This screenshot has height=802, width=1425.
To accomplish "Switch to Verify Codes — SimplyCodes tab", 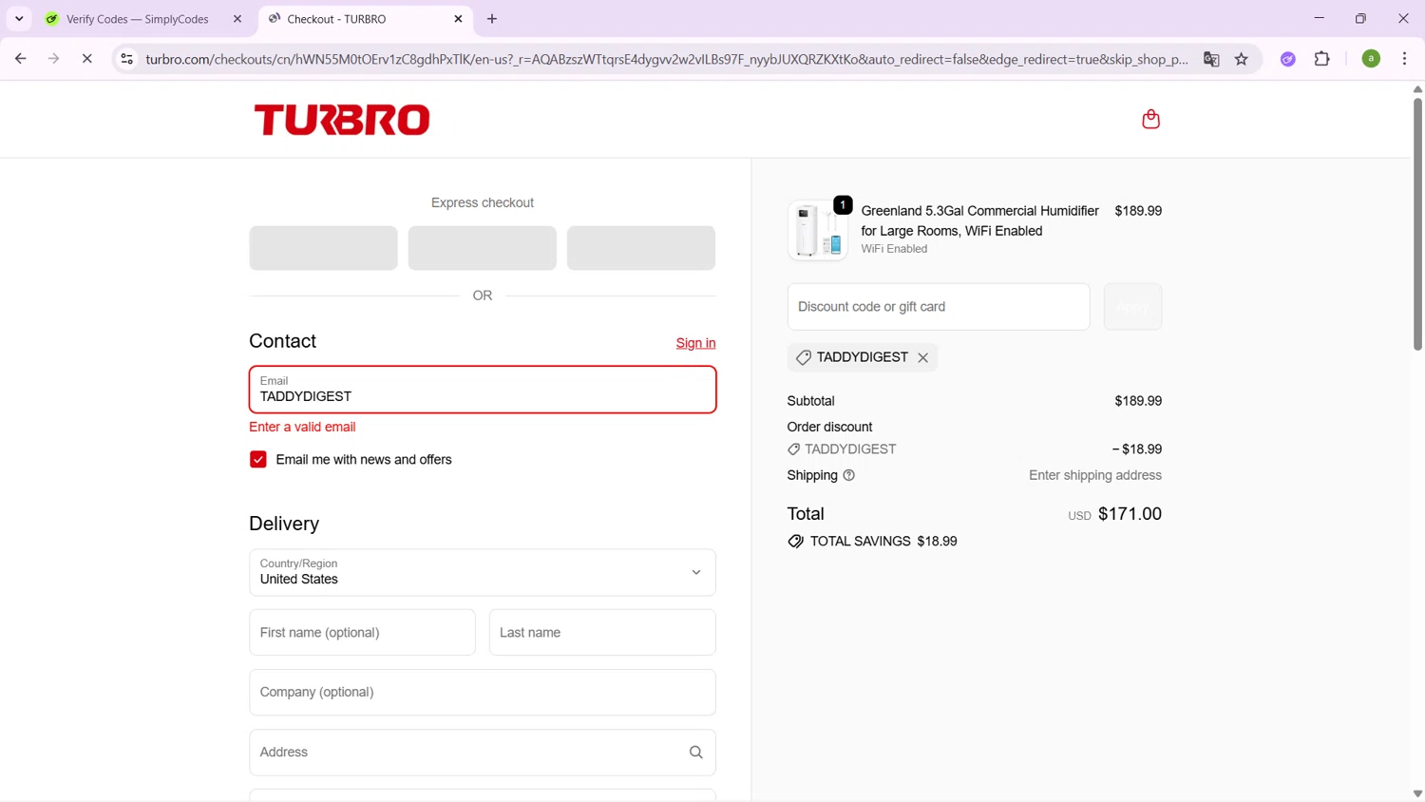I will coord(138,19).
